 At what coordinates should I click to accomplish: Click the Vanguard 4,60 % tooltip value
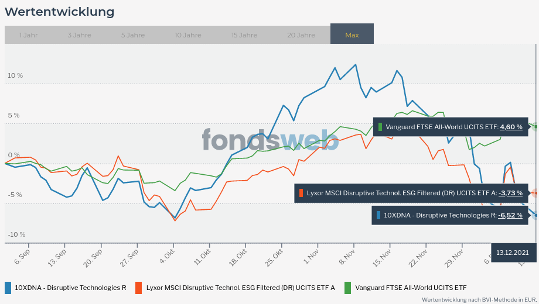tap(511, 127)
